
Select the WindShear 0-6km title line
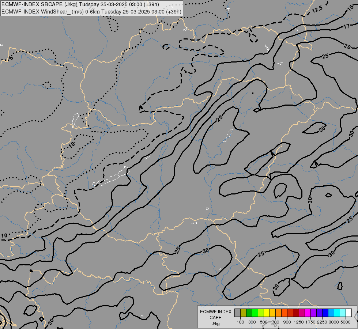[x=91, y=12]
